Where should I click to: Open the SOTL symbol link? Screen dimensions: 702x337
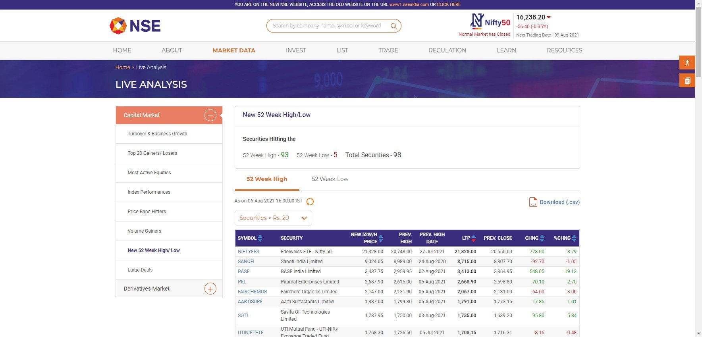pyautogui.click(x=243, y=316)
